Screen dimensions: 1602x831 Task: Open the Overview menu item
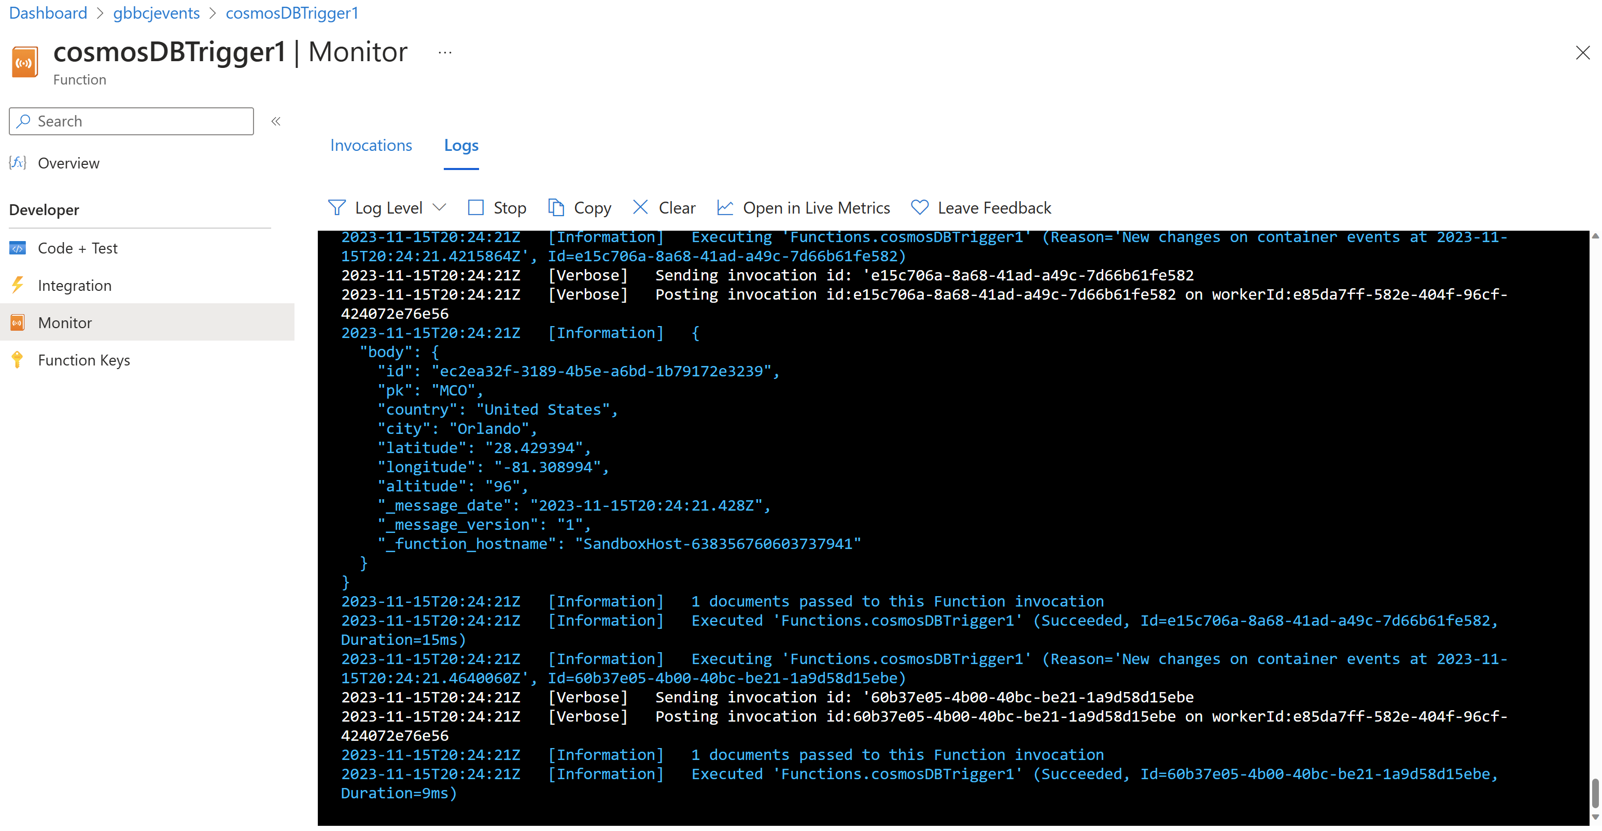[68, 163]
